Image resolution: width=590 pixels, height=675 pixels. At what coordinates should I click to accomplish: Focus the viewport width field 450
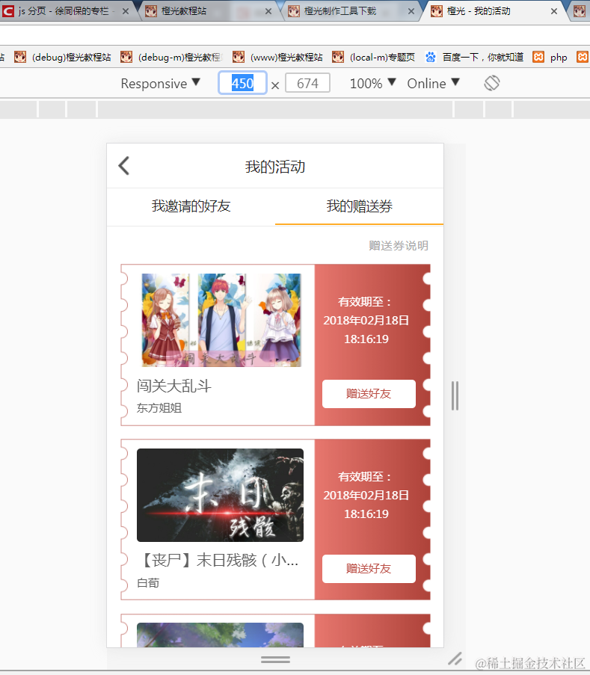[242, 83]
